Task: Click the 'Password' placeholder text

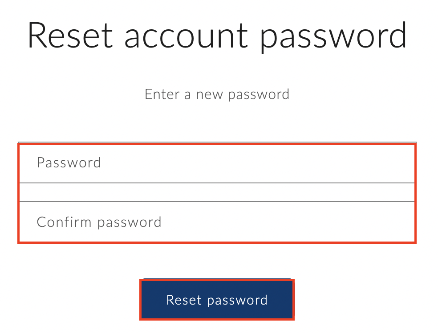Action: pos(69,163)
